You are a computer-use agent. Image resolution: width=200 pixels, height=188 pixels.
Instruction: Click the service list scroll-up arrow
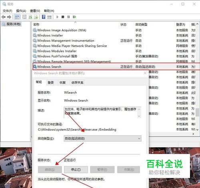(x=198, y=24)
